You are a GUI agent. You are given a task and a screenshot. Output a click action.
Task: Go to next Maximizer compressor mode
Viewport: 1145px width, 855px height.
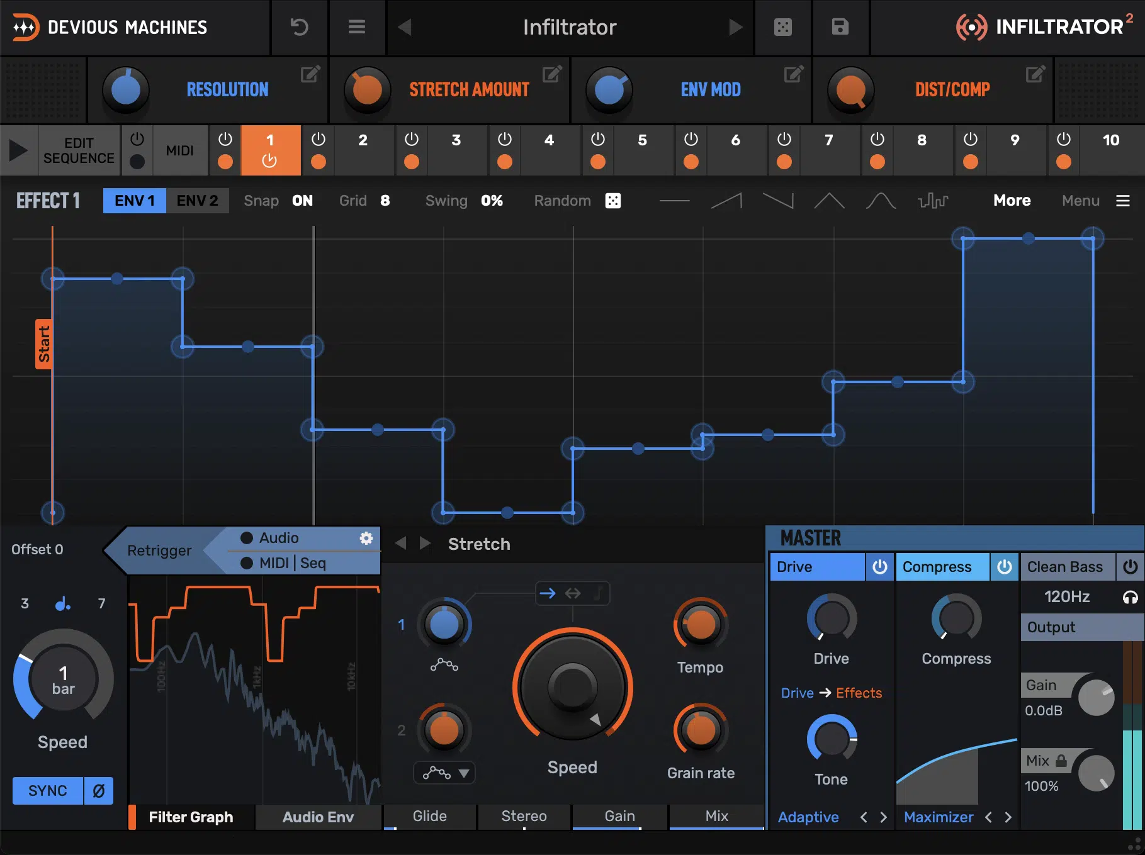[1008, 817]
